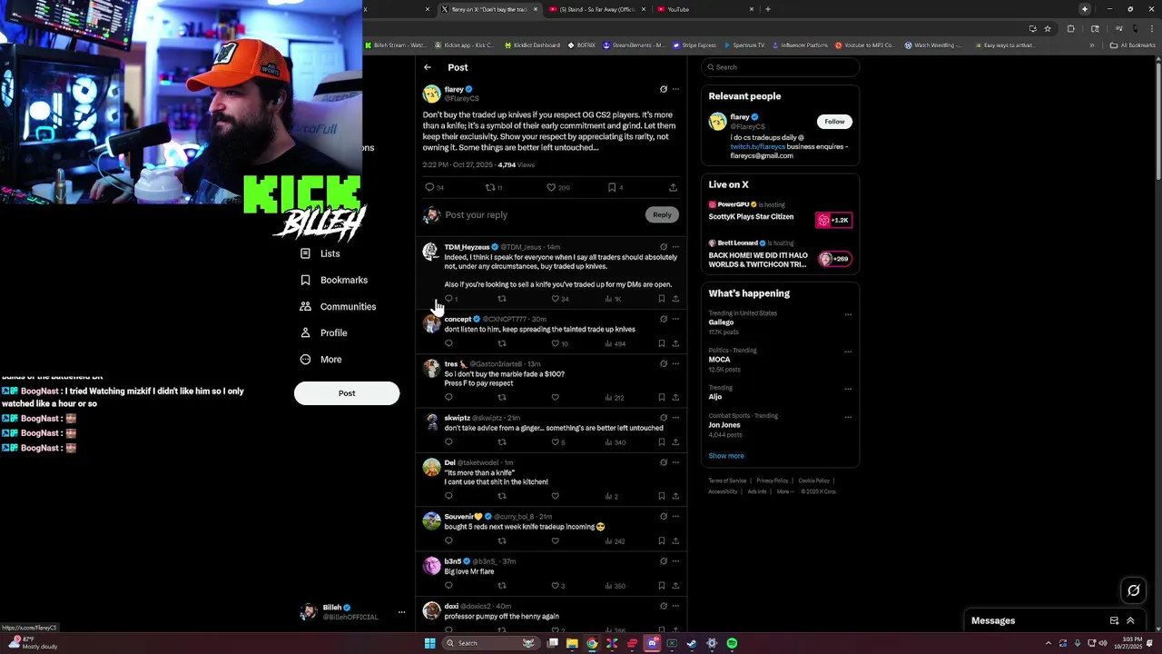Open the Grok floating button
Image resolution: width=1162 pixels, height=654 pixels.
click(x=1133, y=590)
